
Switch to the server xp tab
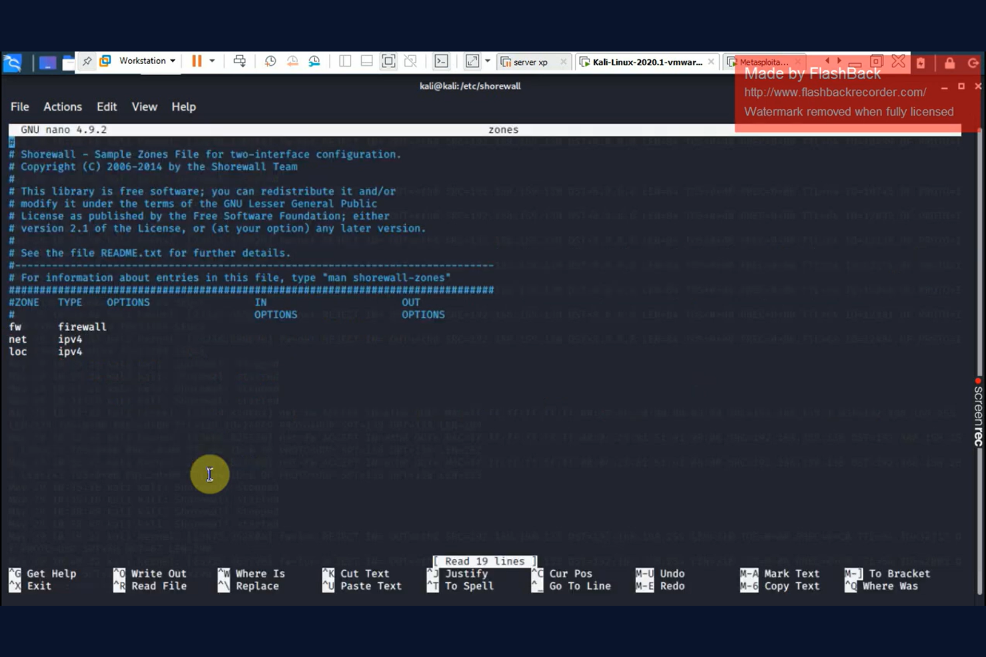pyautogui.click(x=530, y=61)
